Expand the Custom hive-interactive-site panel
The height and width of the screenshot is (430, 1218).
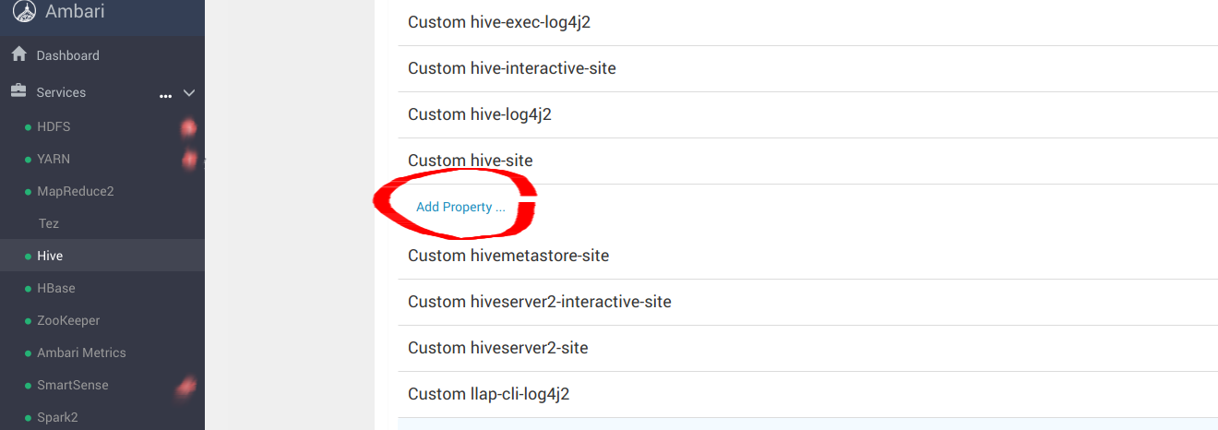(x=512, y=68)
